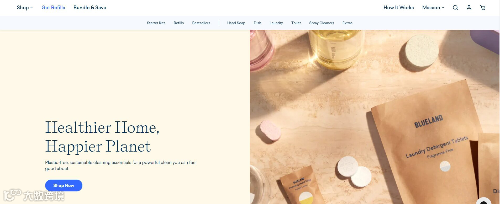Select Refills in category bar
This screenshot has width=500, height=204.
[179, 23]
